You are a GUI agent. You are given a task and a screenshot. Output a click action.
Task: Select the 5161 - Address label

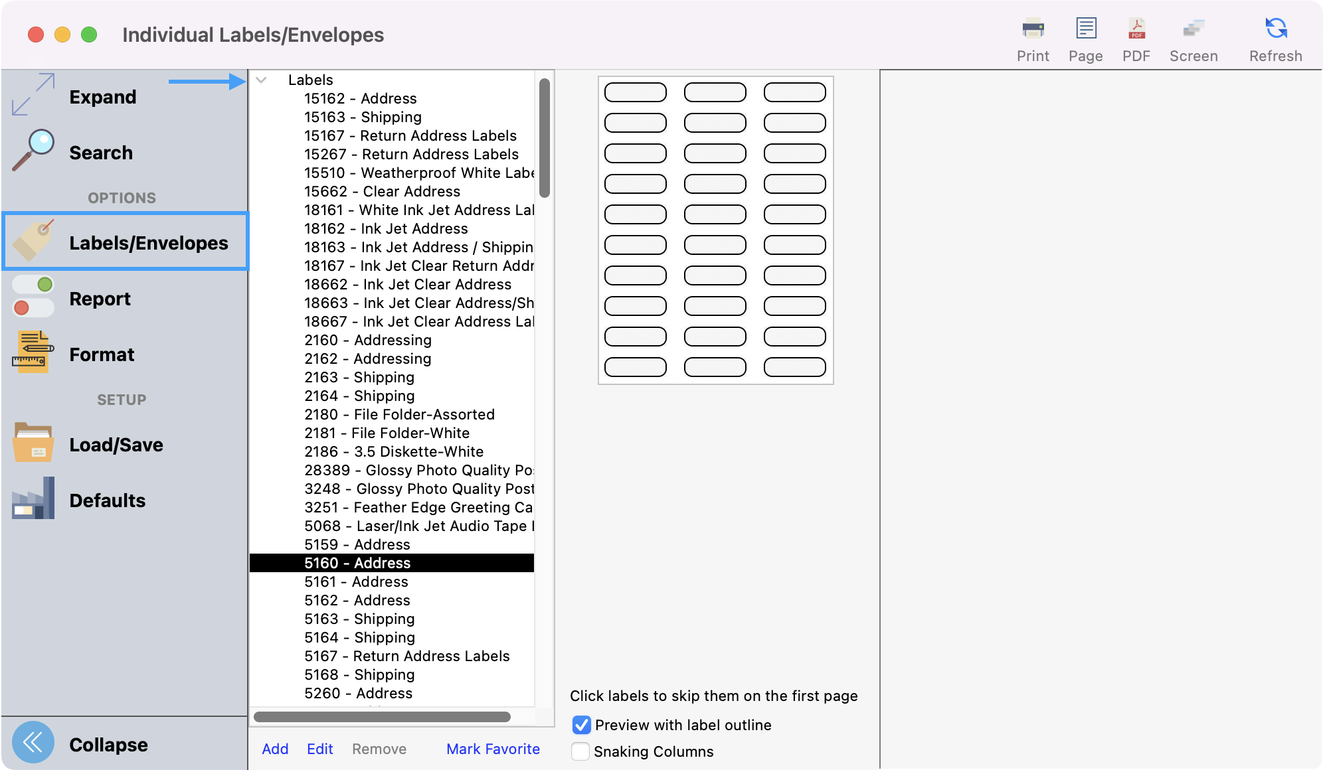point(356,581)
